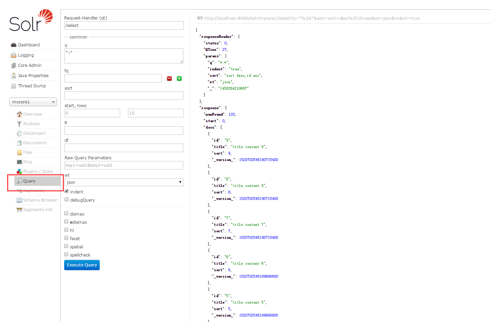491x322 pixels.
Task: Click the sort input field
Action: coord(124,96)
